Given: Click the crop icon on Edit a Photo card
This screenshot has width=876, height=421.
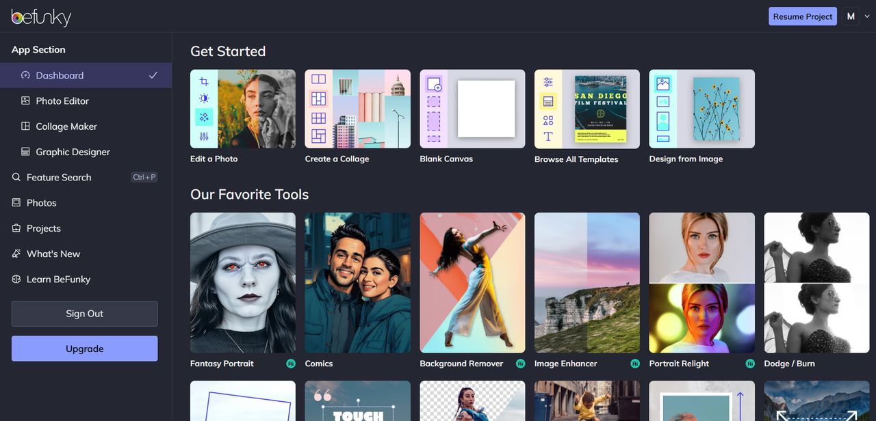Looking at the screenshot, I should 204,81.
